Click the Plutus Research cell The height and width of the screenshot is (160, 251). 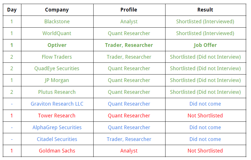(x=57, y=92)
